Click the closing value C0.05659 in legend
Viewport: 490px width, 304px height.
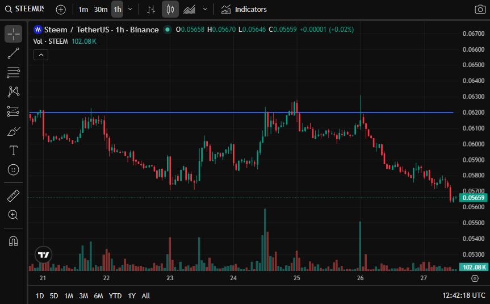pyautogui.click(x=283, y=30)
